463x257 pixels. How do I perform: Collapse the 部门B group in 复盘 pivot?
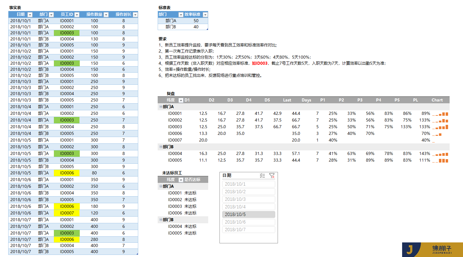click(161, 147)
